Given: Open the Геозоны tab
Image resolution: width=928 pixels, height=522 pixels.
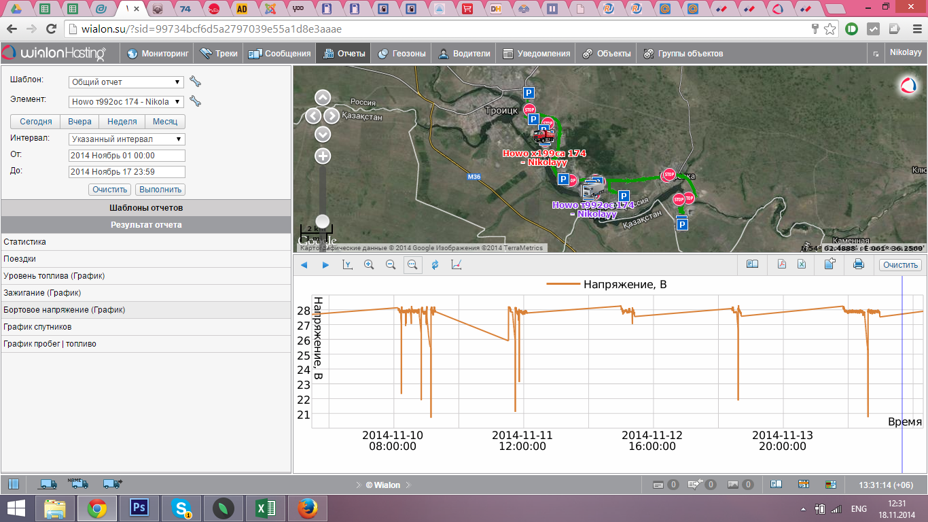Looking at the screenshot, I should [x=402, y=54].
